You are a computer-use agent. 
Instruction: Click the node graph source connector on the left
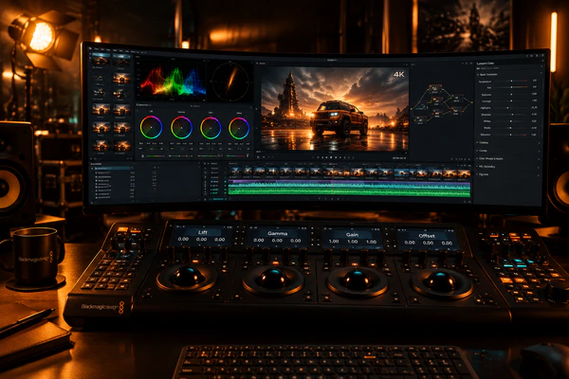(413, 108)
